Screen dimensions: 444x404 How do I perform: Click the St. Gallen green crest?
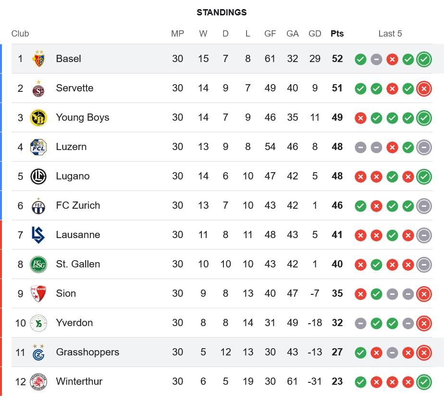(x=38, y=265)
